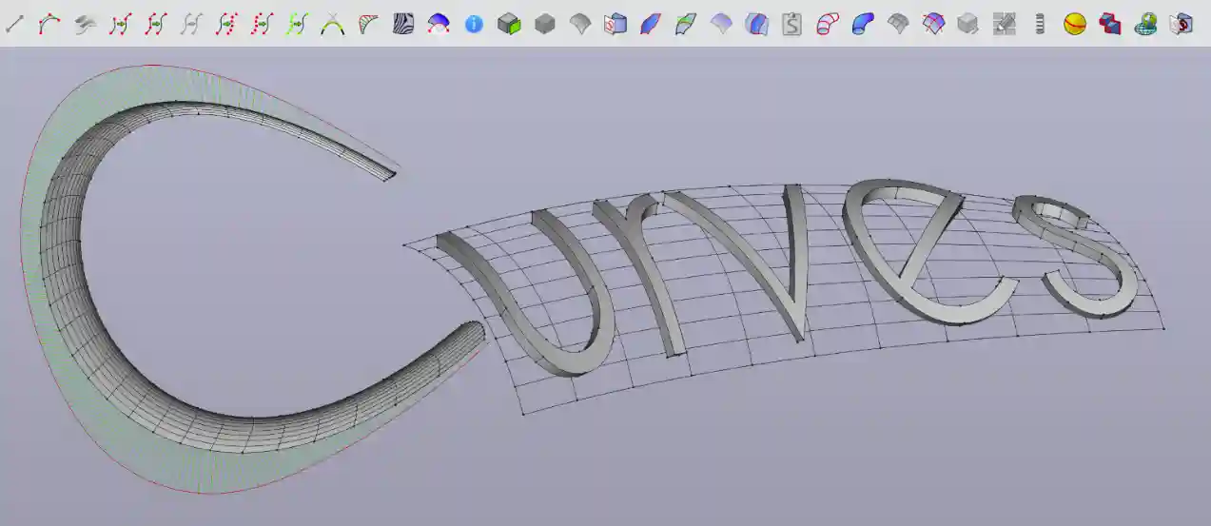
Task: Click the blue face with red curve icon
Action: (756, 24)
